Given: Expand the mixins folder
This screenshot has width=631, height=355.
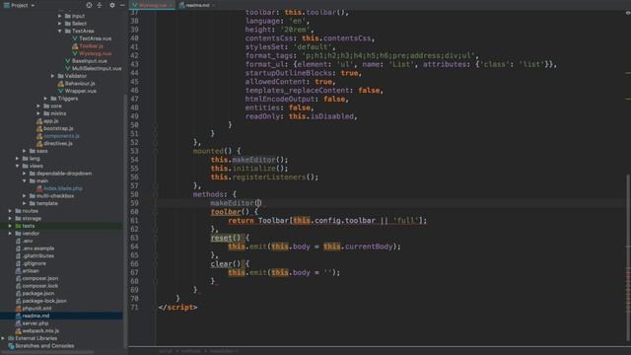Looking at the screenshot, I should point(38,113).
